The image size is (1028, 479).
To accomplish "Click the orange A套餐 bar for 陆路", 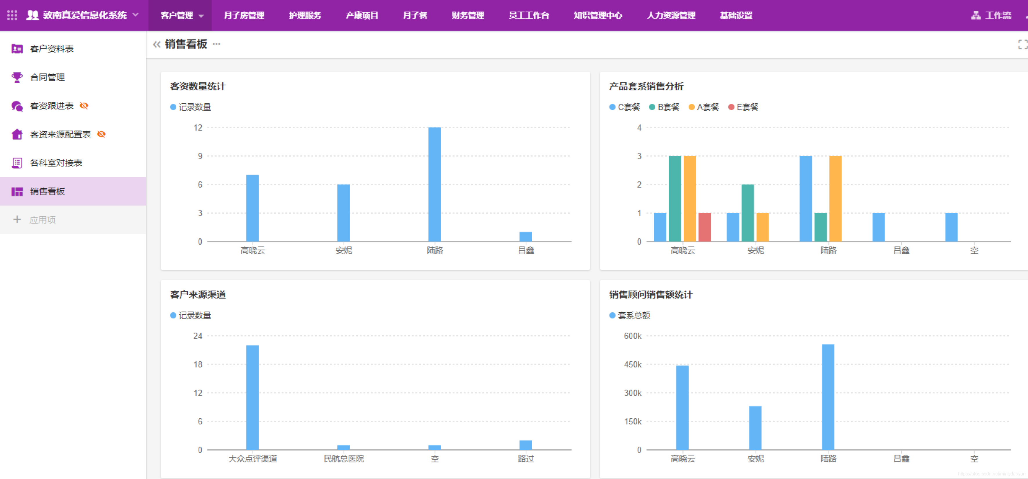I will [x=835, y=199].
